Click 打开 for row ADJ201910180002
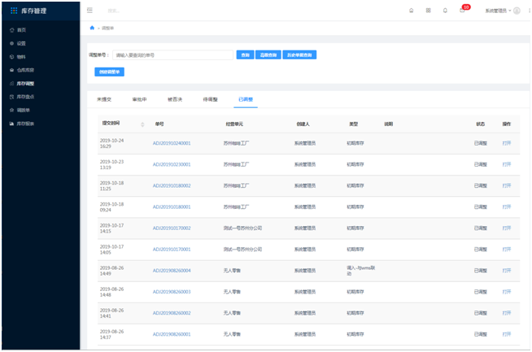The height and width of the screenshot is (352, 532). (x=507, y=186)
